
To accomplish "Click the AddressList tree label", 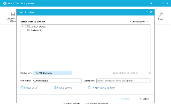I will click(36, 30).
